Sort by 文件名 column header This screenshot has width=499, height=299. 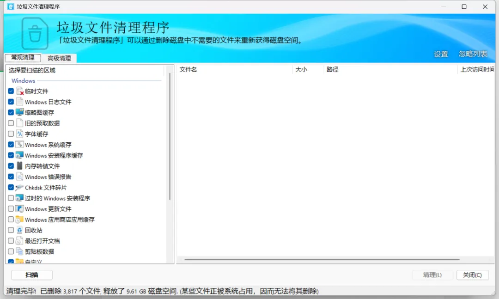(234, 69)
